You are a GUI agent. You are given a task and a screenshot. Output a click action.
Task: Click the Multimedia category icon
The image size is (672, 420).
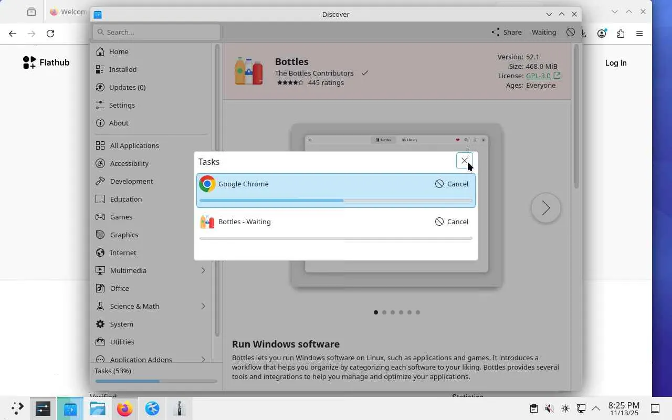pos(100,270)
